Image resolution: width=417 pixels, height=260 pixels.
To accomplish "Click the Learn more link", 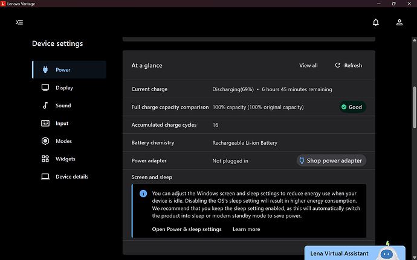I will pyautogui.click(x=246, y=229).
